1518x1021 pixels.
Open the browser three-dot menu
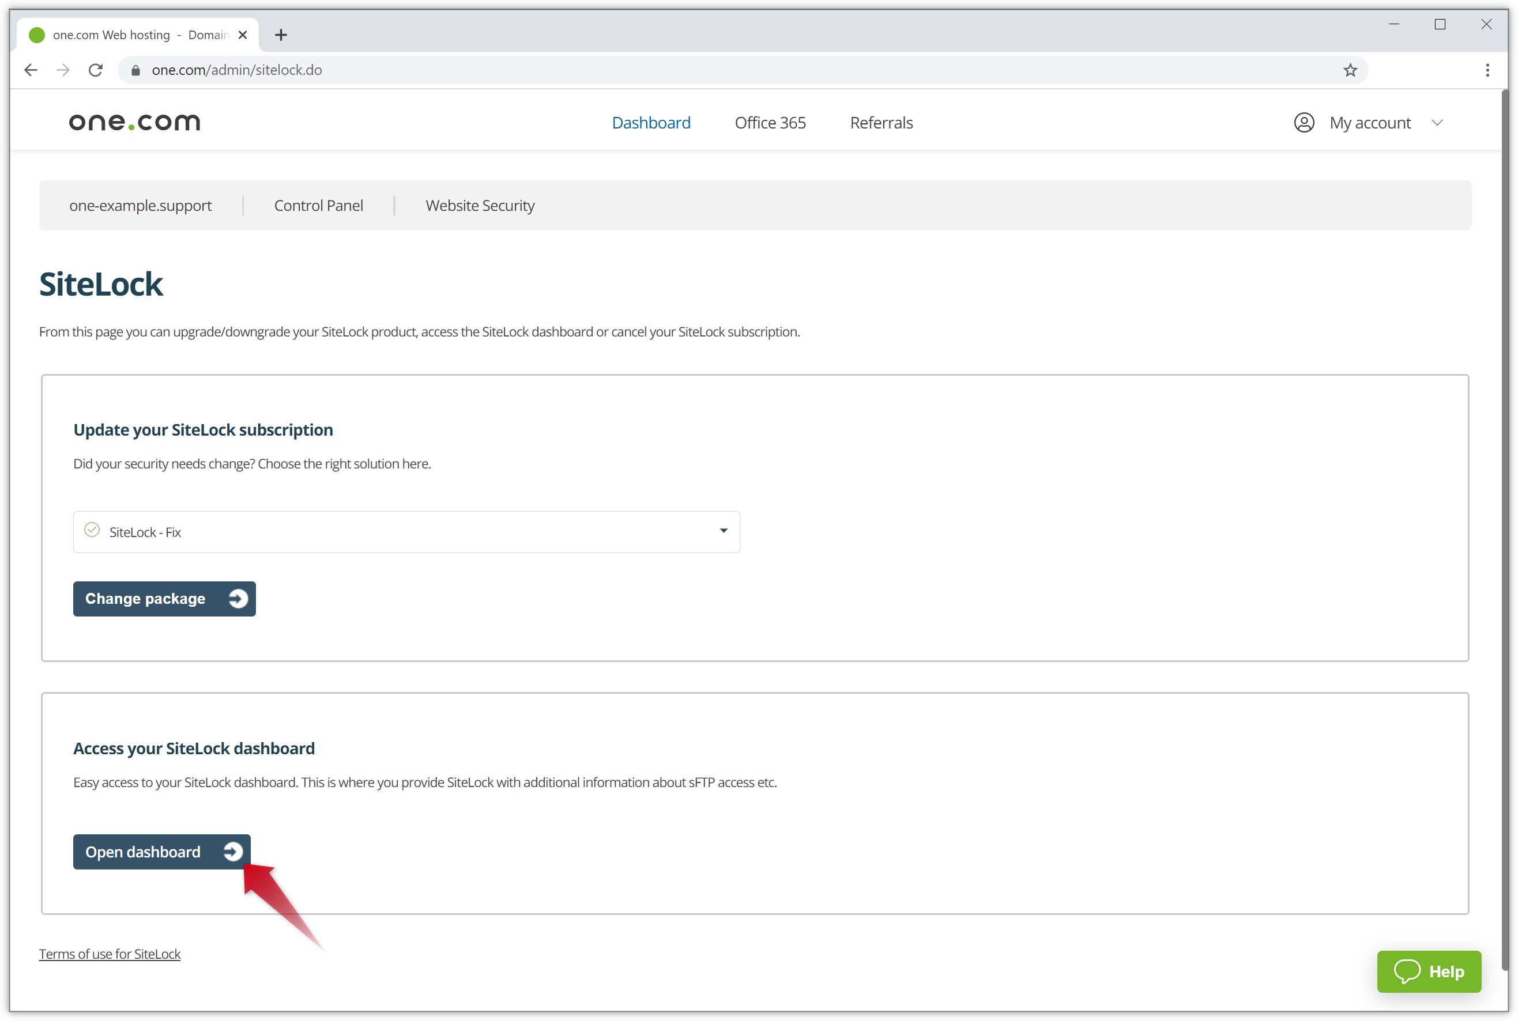1487,70
